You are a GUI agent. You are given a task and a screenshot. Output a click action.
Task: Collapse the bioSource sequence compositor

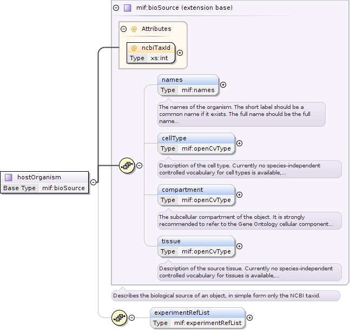pos(140,166)
